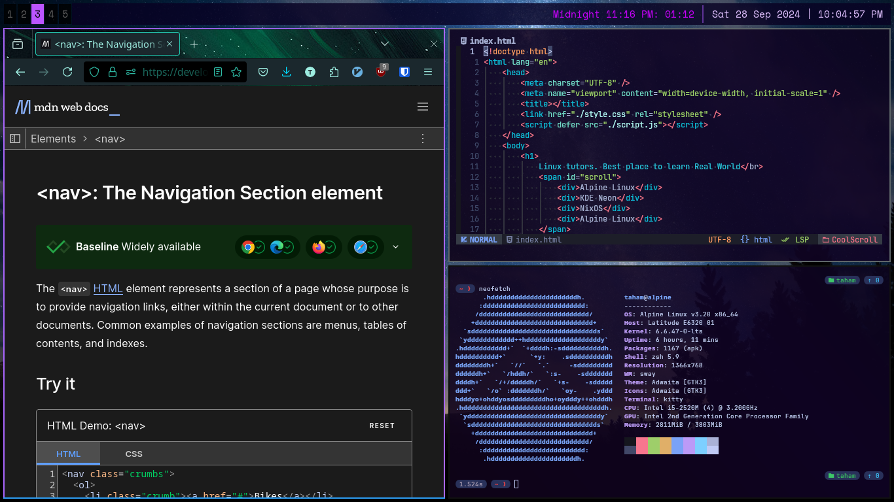Open site permissions icon in address bar
This screenshot has width=894, height=502.
pyautogui.click(x=131, y=72)
